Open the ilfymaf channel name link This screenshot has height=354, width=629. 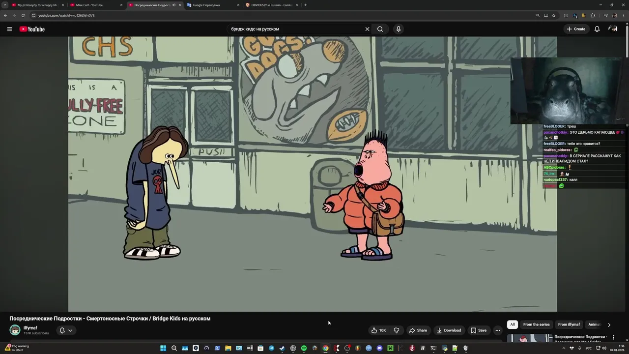[30, 328]
